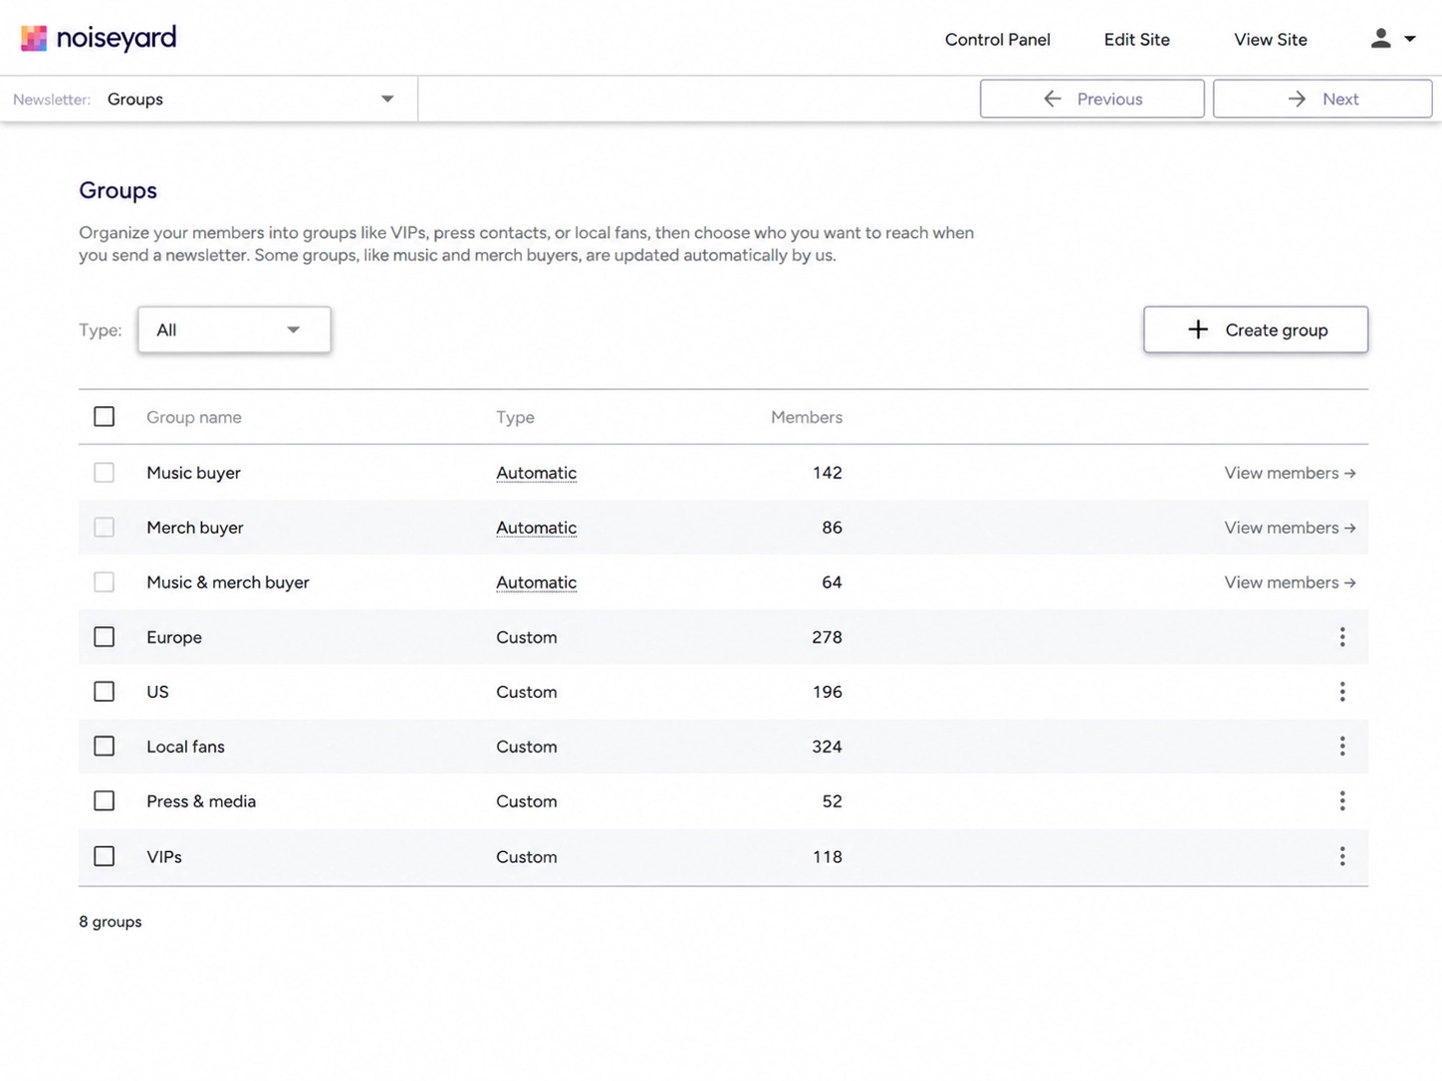Image resolution: width=1442 pixels, height=1081 pixels.
Task: Open options menu for Local fans group
Action: pos(1342,747)
